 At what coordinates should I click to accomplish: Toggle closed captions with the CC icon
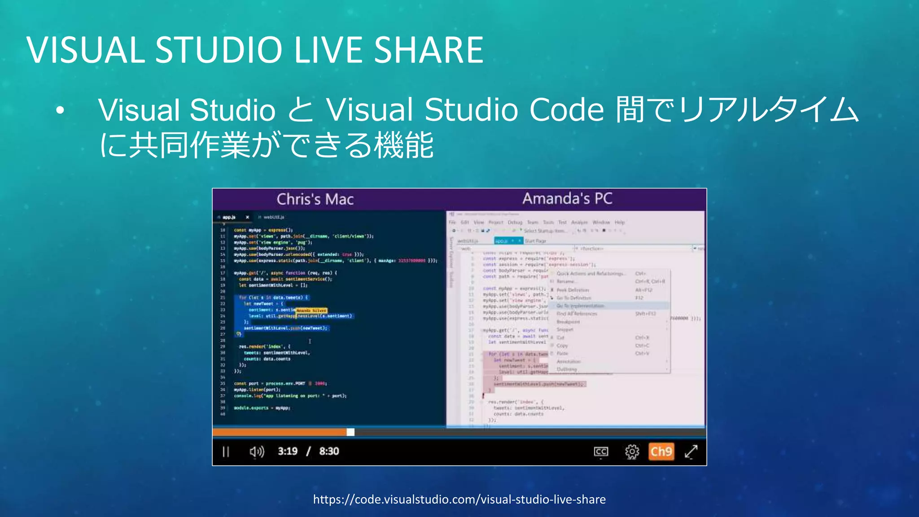pyautogui.click(x=601, y=451)
